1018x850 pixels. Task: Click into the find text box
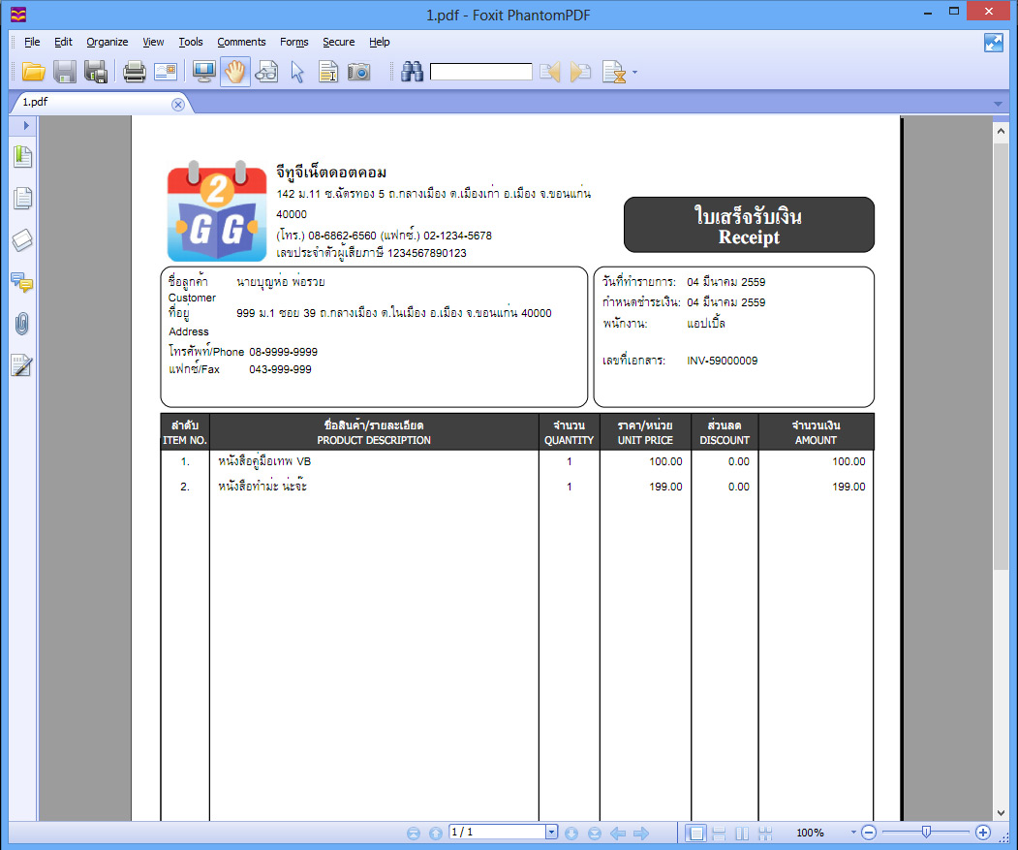[x=481, y=72]
